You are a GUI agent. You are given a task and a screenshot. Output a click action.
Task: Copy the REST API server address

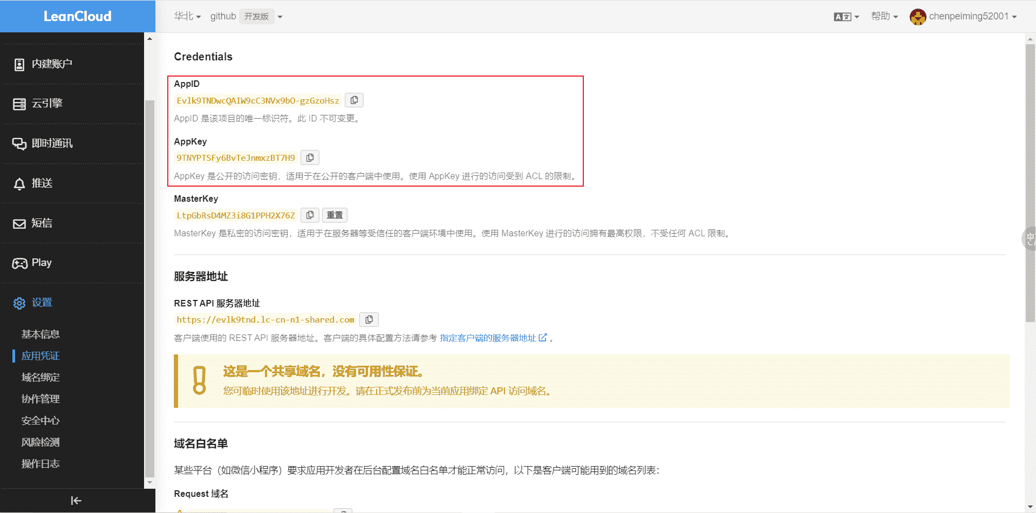click(x=369, y=319)
